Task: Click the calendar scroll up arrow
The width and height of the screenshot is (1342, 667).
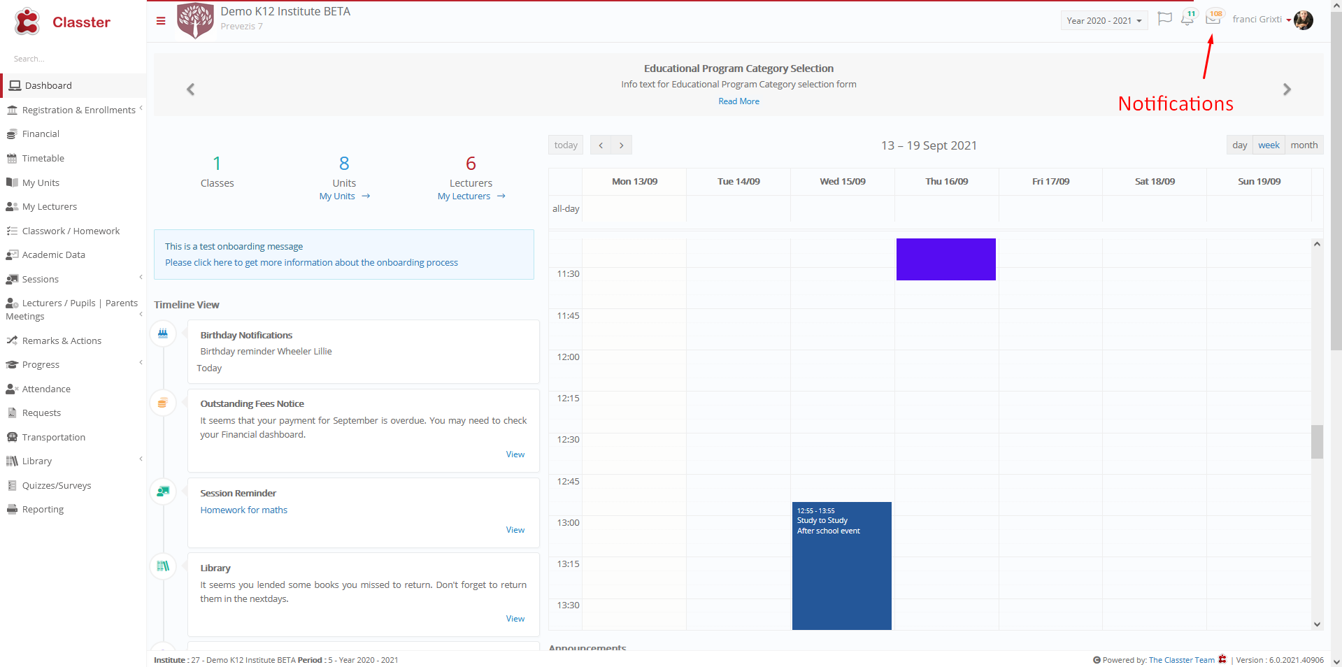Action: coord(1317,244)
